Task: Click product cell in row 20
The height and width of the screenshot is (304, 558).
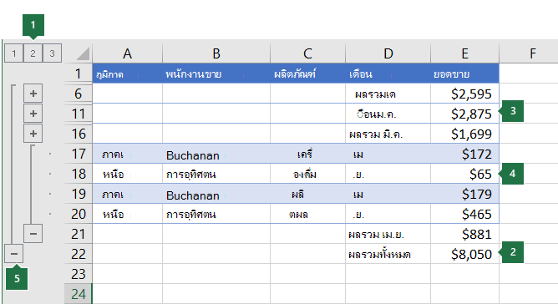Action: click(307, 214)
